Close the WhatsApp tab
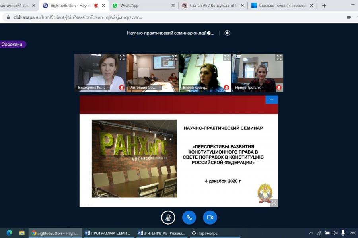Image resolution: width=358 pixels, height=238 pixels. (173, 6)
